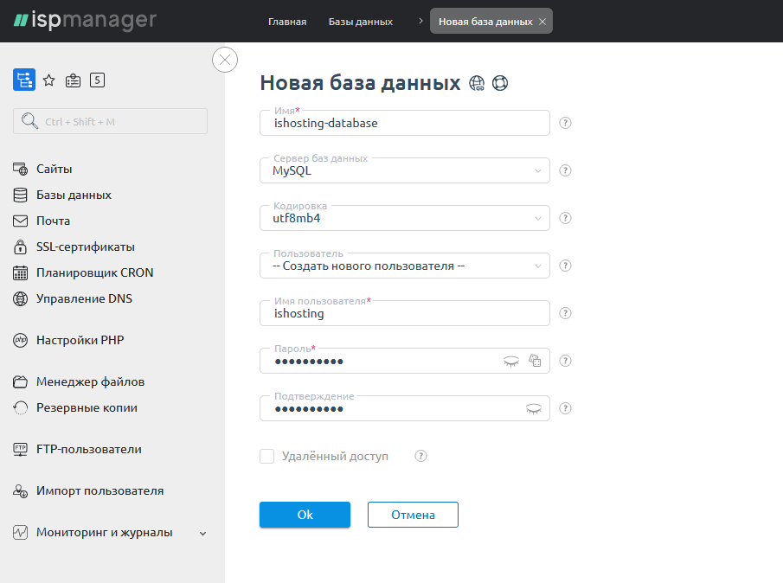The width and height of the screenshot is (783, 583).
Task: Click the copy password icon
Action: [535, 361]
